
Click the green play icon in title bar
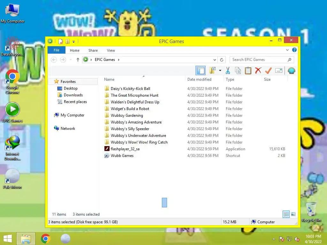coord(50,41)
